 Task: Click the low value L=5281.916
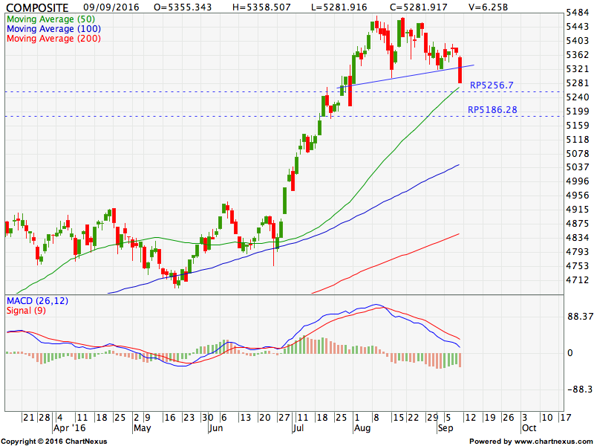point(340,7)
